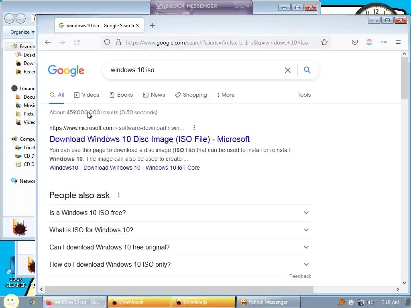Select Favorites in Explorer sidebar
This screenshot has height=308, width=411.
(23, 47)
